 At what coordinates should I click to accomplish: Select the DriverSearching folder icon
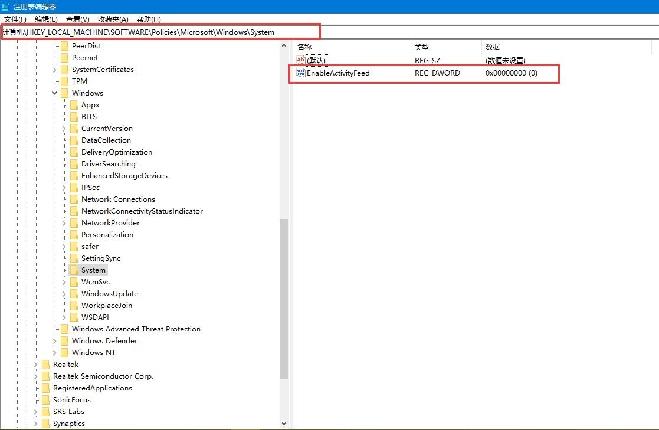coord(74,163)
